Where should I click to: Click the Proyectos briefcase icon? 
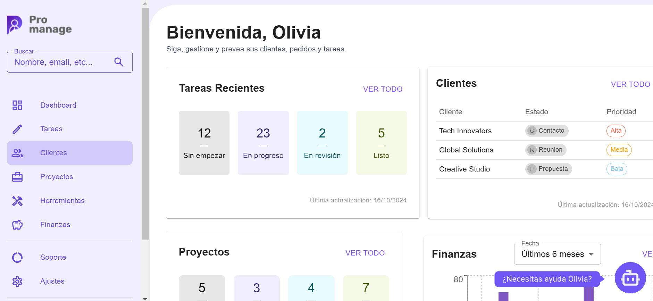click(x=17, y=177)
